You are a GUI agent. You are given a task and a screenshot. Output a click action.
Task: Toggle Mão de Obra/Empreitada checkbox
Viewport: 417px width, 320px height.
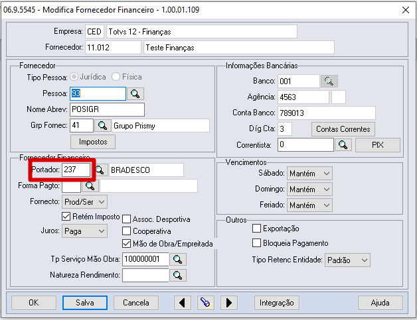click(x=127, y=244)
